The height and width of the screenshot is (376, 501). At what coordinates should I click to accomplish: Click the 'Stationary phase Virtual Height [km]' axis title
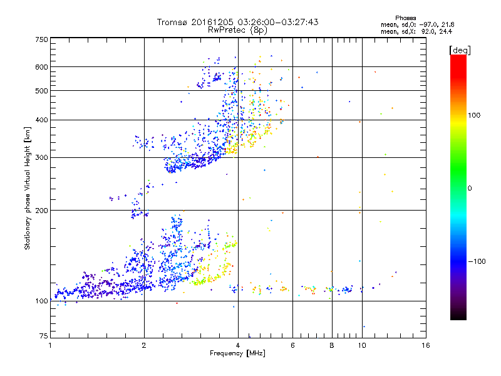(28, 188)
